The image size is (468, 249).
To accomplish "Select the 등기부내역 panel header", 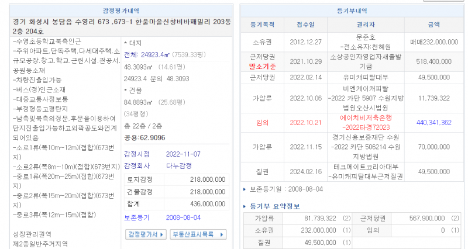I will pyautogui.click(x=353, y=11).
